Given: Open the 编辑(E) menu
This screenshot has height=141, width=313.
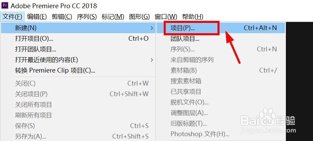Looking at the screenshot, I should 37,16.
